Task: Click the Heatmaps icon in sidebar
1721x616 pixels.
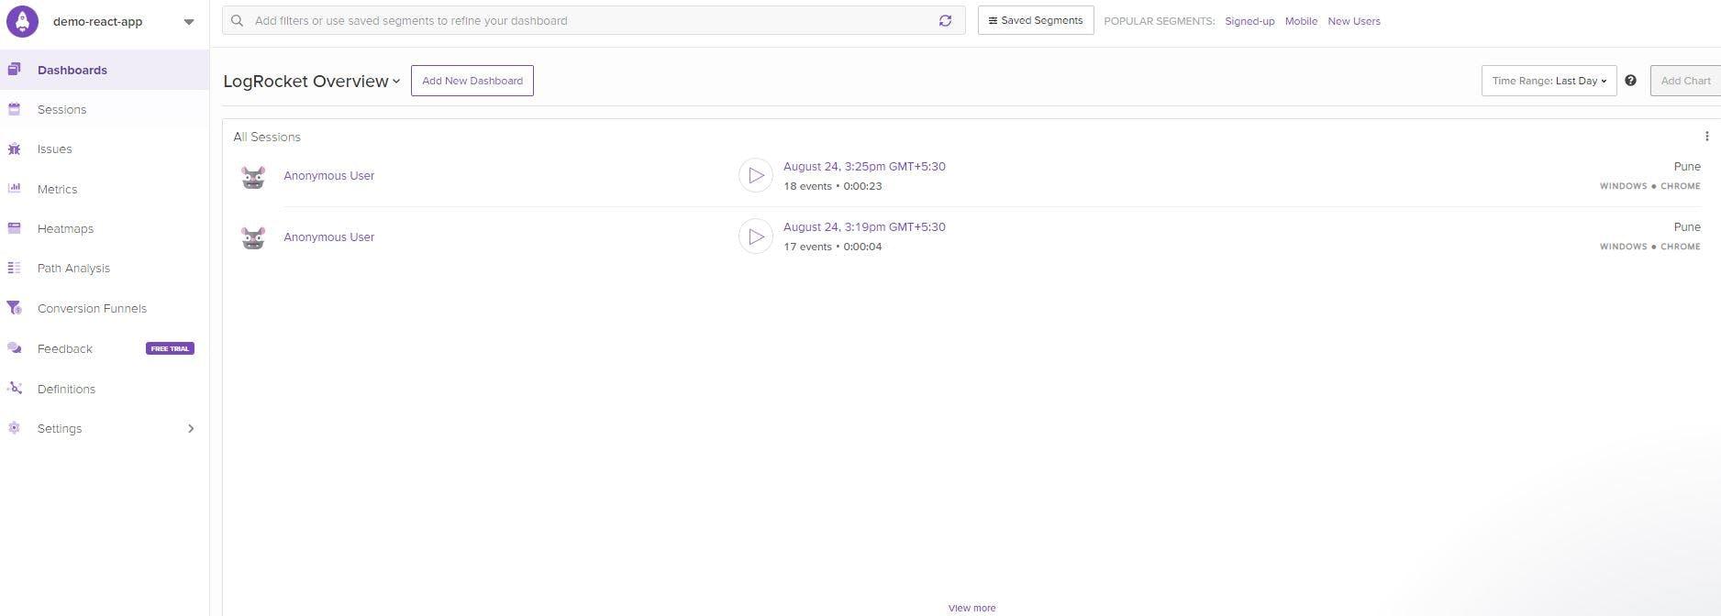Action: (x=15, y=228)
